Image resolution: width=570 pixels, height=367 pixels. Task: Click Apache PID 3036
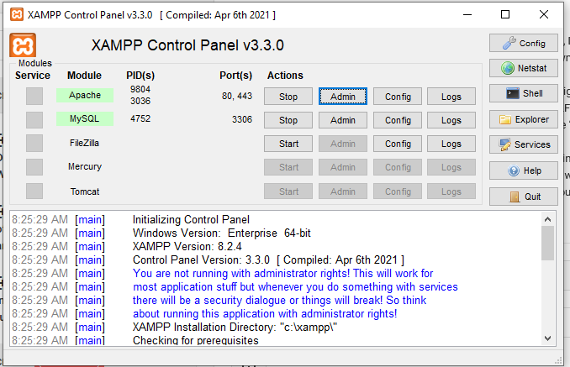140,101
